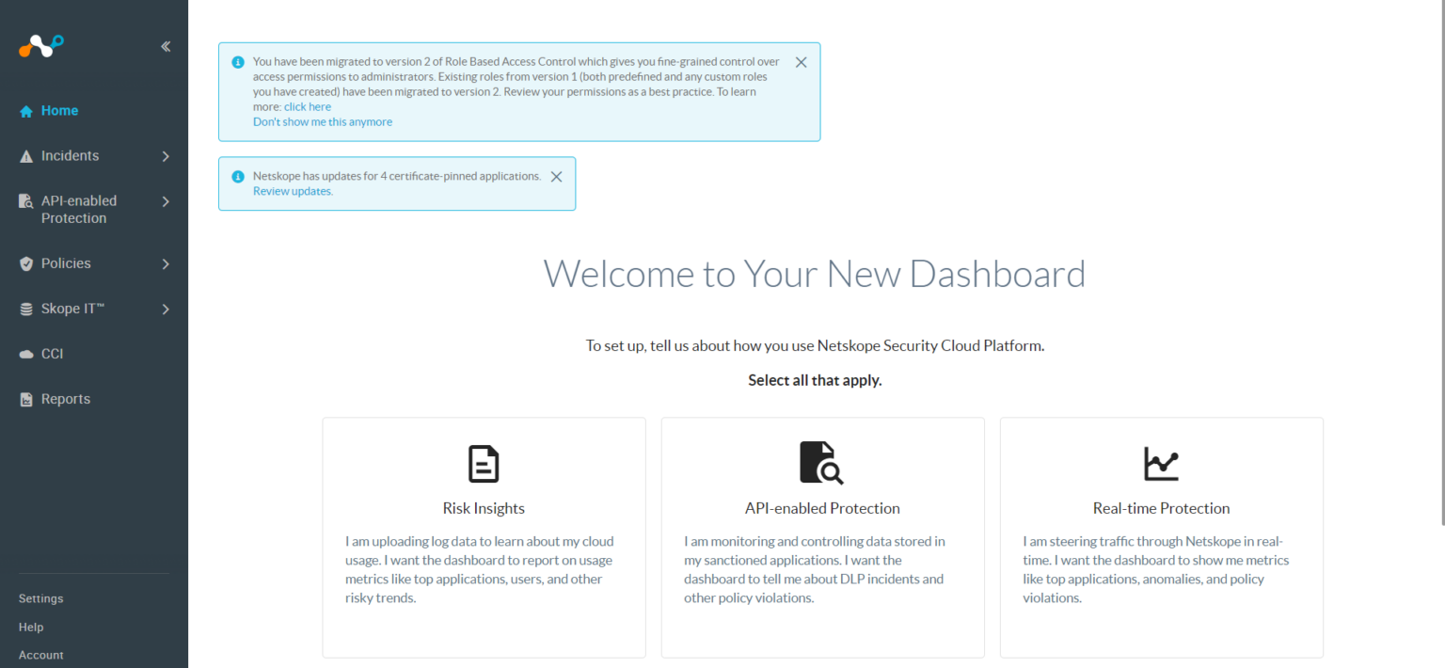Collapse the sidebar using the double-chevron

click(166, 45)
